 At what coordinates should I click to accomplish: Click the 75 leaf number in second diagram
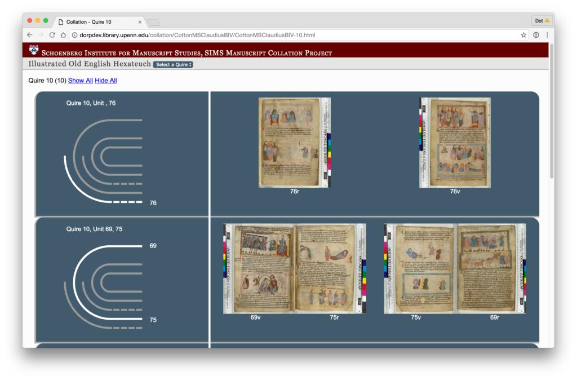pos(153,320)
